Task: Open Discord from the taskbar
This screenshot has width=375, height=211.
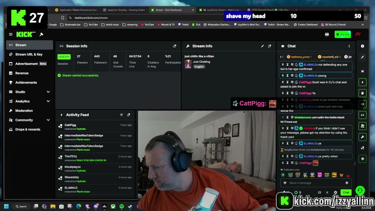Action: coord(96,206)
